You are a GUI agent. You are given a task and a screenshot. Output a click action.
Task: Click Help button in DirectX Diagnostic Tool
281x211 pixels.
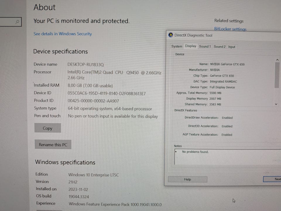tap(187, 179)
